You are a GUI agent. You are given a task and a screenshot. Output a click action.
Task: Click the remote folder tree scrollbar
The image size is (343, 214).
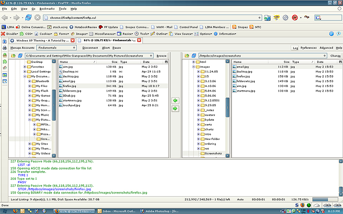click(227, 107)
